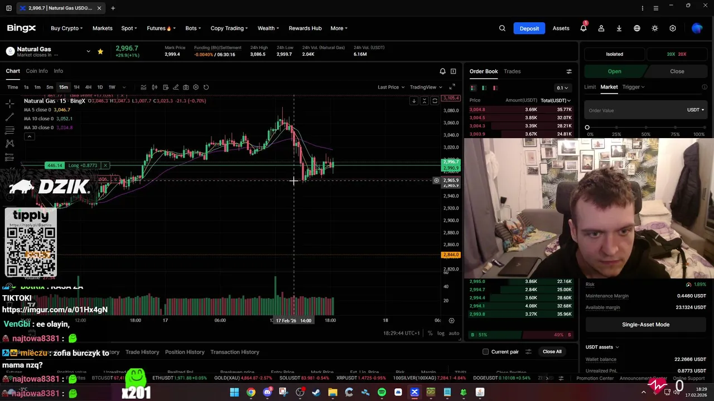Select the crosshair cursor tool
714x401 pixels.
tap(9, 104)
